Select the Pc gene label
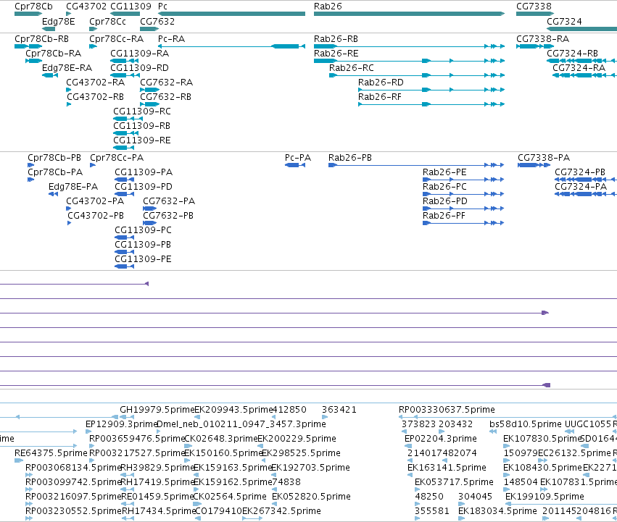Screen dimensions: 617x522 pyautogui.click(x=162, y=7)
